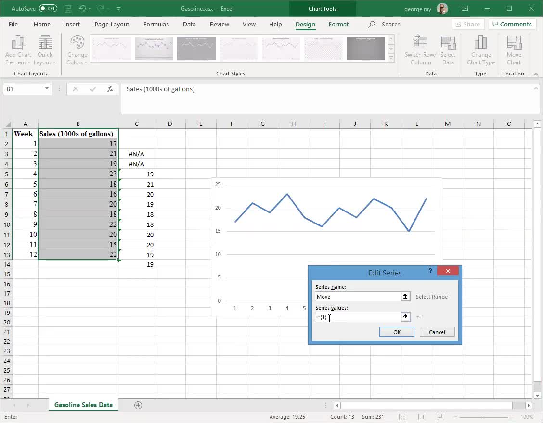
Task: Open Customize Quick Access Toolbar dropdown
Action: click(x=118, y=8)
